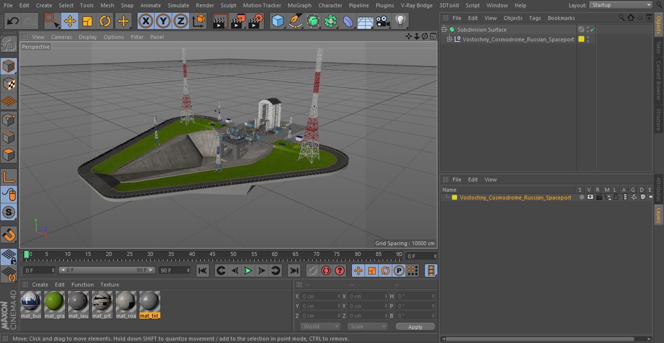Activate the Move tool
The width and height of the screenshot is (664, 343).
[70, 21]
